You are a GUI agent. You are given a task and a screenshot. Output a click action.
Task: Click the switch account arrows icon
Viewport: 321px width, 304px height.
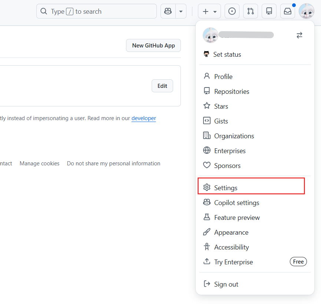(299, 35)
